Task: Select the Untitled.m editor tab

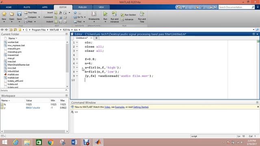Action: tap(82, 38)
